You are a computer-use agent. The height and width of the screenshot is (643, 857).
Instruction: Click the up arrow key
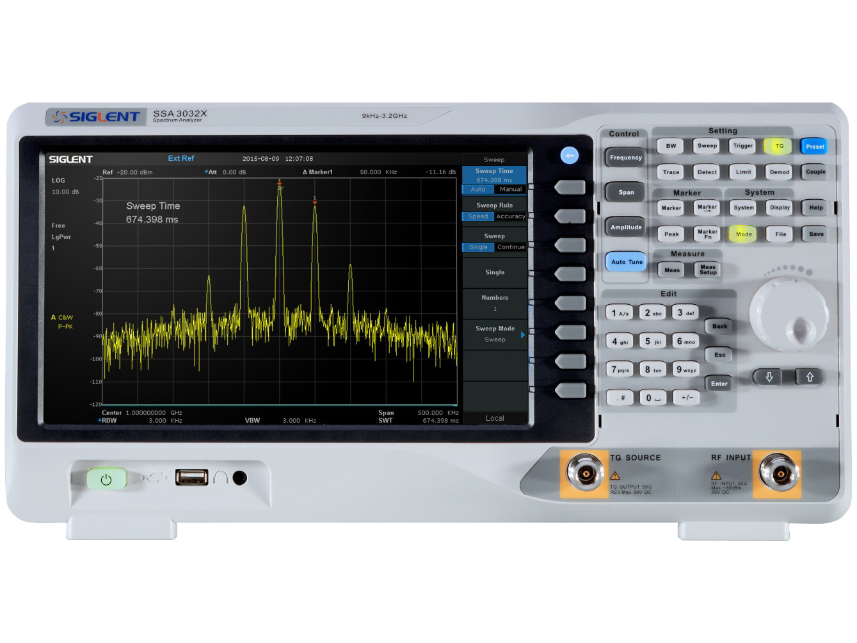coord(810,377)
